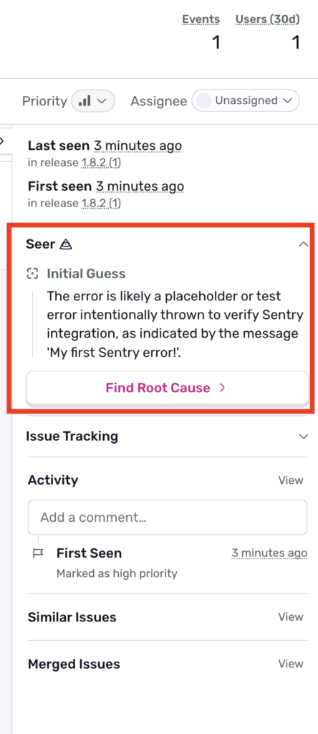
Task: Click the activity 3 minutes ago timestamp
Action: pos(269,553)
